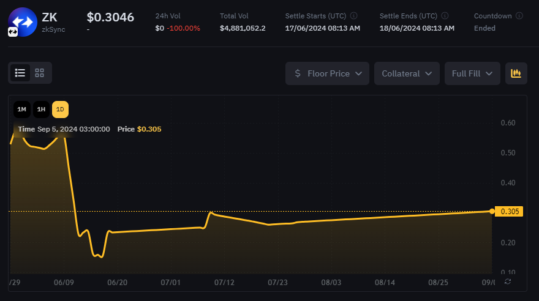Click the swap badge on token logo
This screenshot has width=539, height=301.
[13, 32]
